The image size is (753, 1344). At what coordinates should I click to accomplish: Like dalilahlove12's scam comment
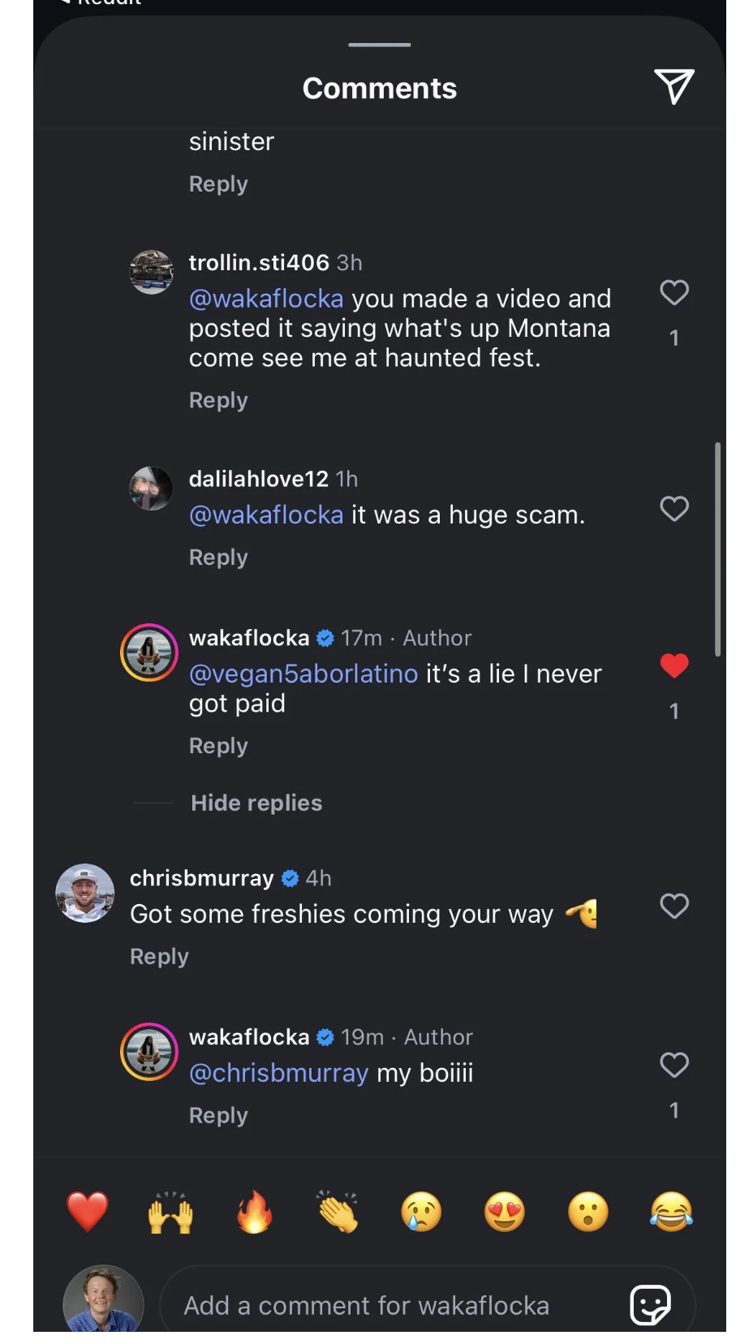coord(673,509)
